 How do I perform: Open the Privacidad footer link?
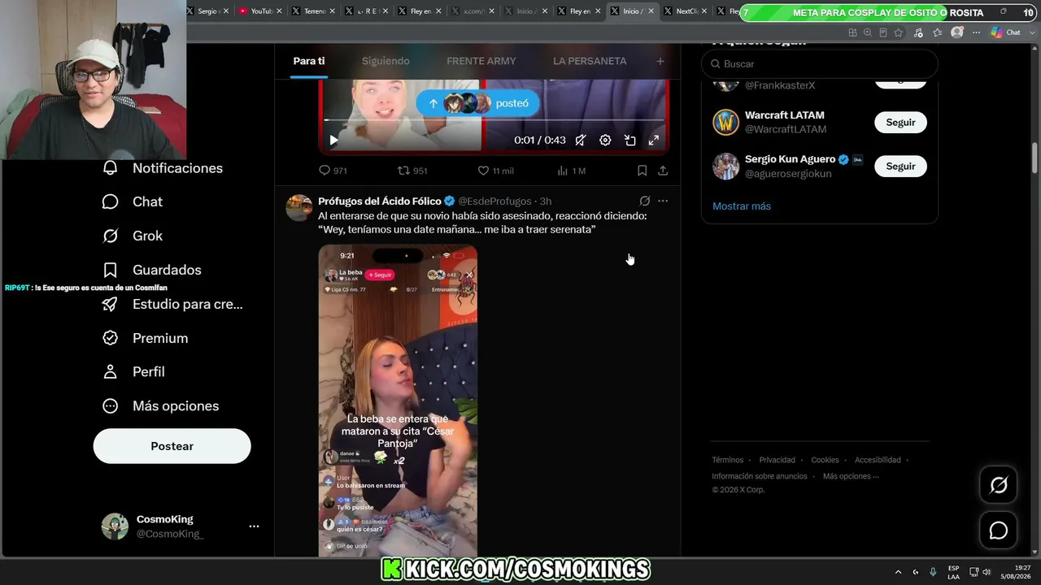(777, 460)
